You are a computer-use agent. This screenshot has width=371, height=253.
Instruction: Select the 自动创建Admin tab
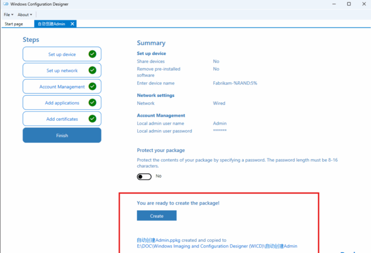(x=51, y=24)
